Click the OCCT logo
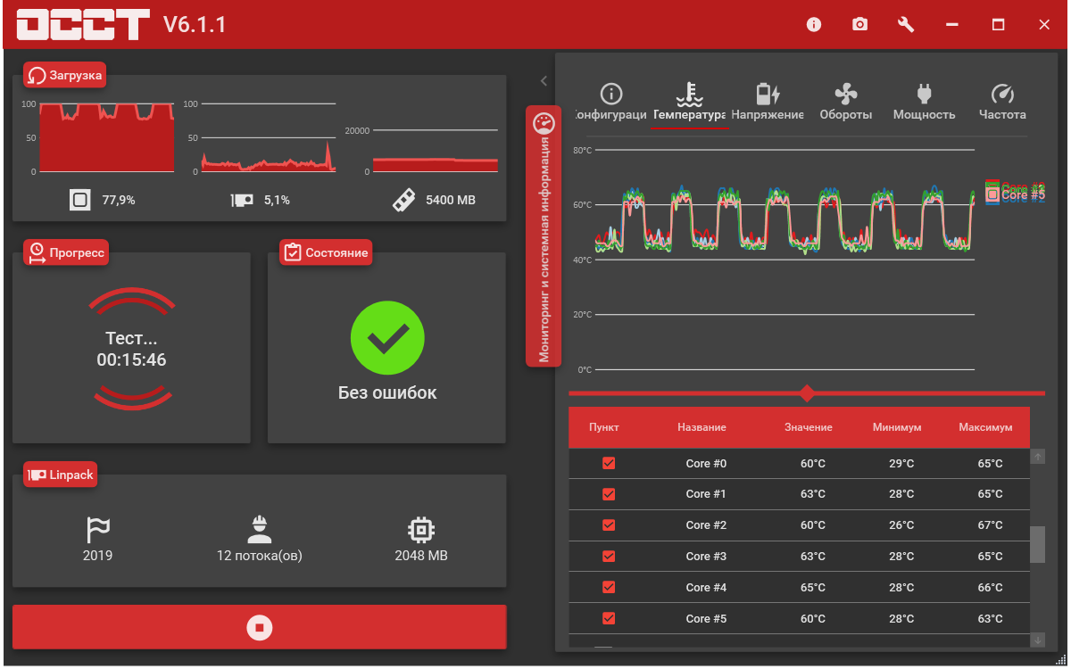The width and height of the screenshot is (1071, 669). click(x=84, y=25)
